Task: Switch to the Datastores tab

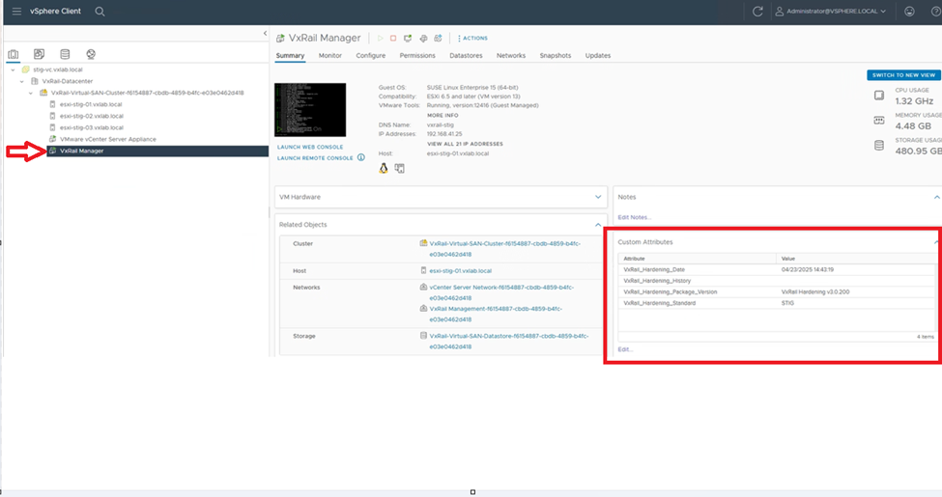Action: [x=467, y=55]
